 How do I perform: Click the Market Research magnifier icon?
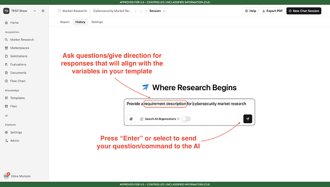click(6, 40)
